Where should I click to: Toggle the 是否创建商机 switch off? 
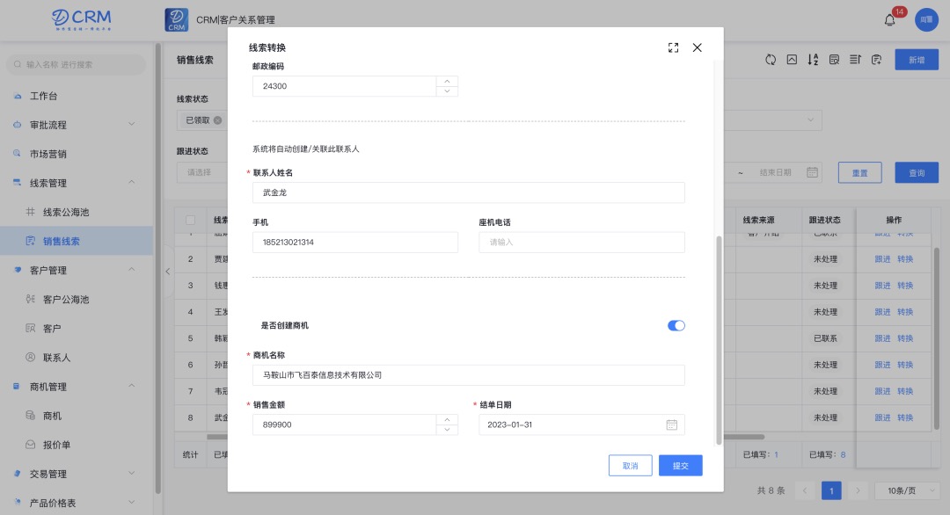pyautogui.click(x=676, y=326)
